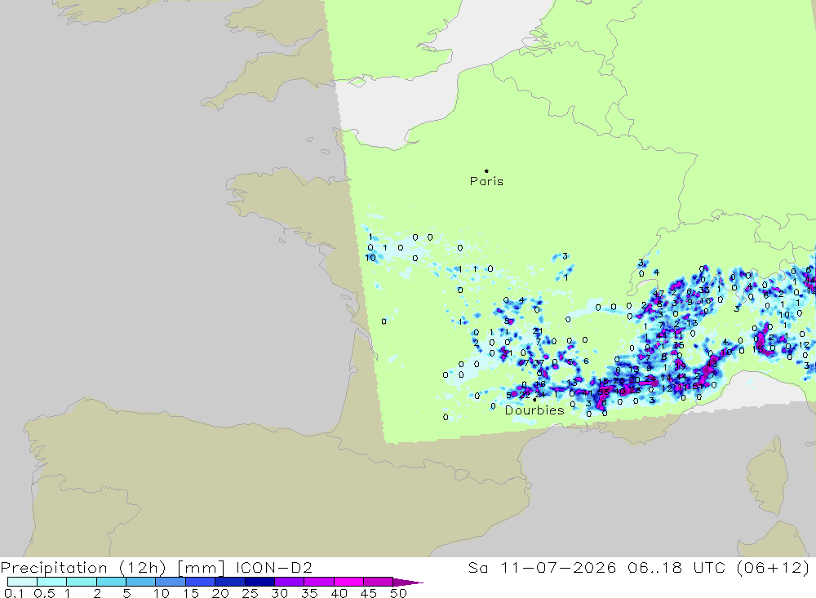Click the 35 precipitation value on map
This screenshot has width=816, height=598.
click(678, 346)
